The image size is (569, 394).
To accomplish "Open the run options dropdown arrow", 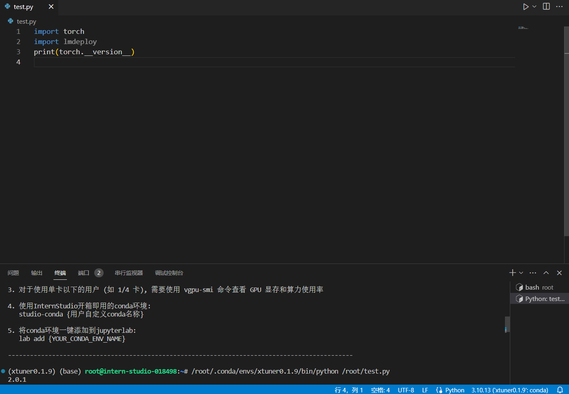I will click(534, 7).
